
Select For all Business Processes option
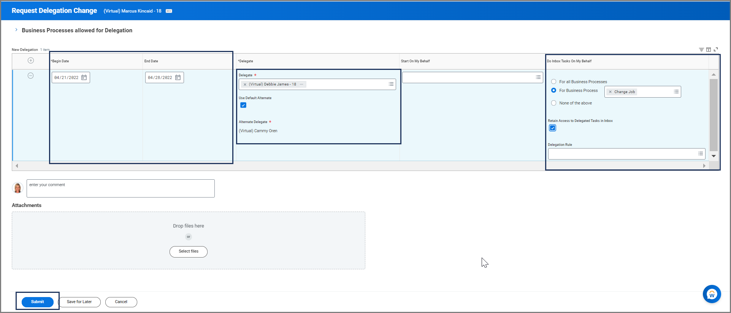click(x=554, y=82)
